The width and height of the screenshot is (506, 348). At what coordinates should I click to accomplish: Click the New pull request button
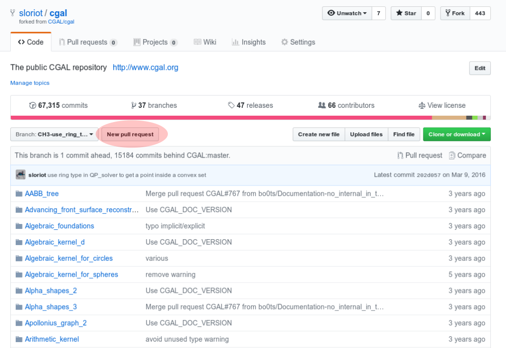click(130, 134)
